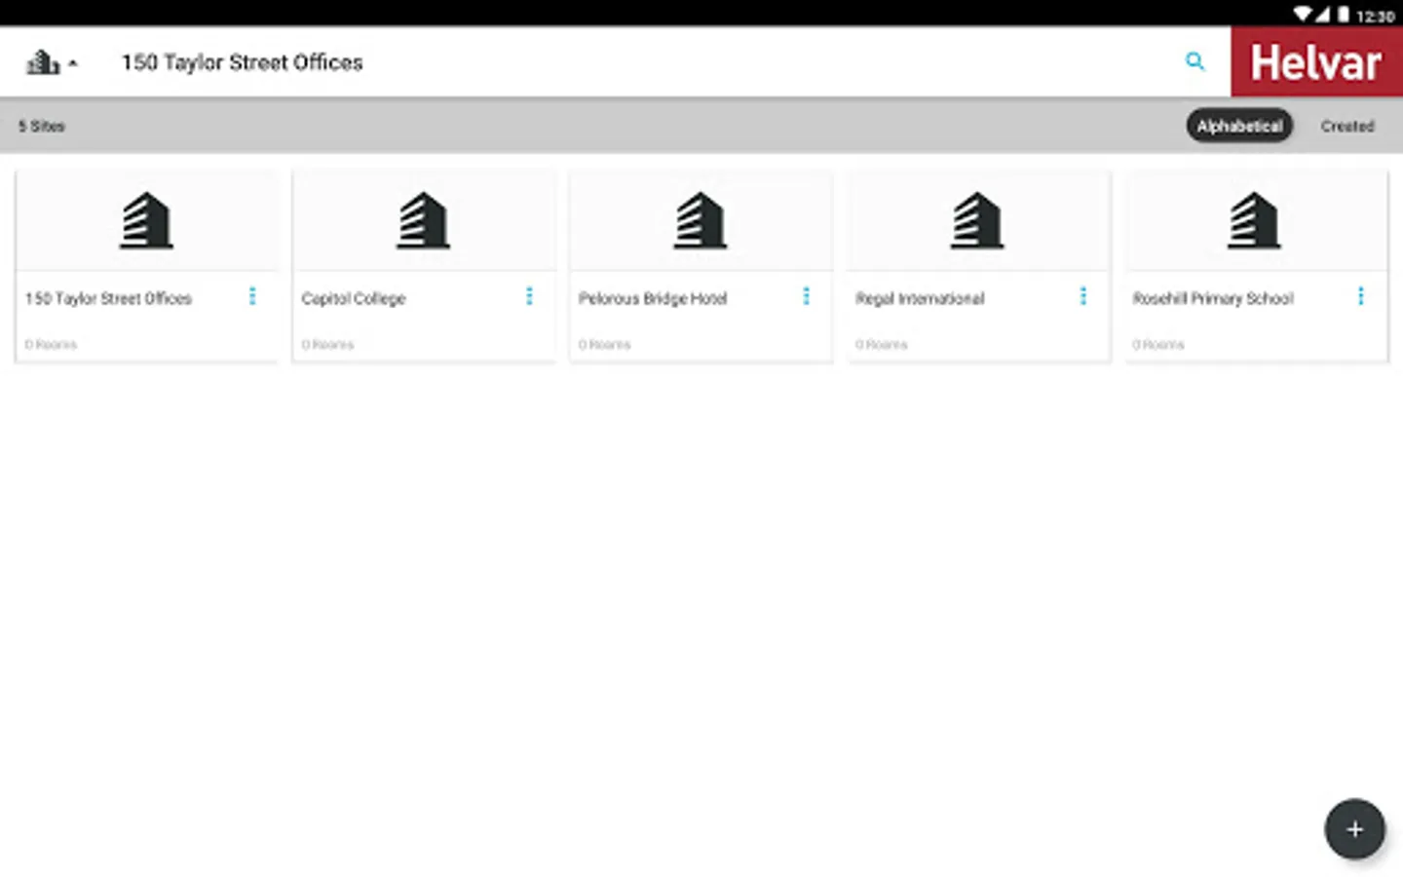The width and height of the screenshot is (1403, 877).
Task: Select the Capitol College building thumbnail
Action: click(x=423, y=220)
